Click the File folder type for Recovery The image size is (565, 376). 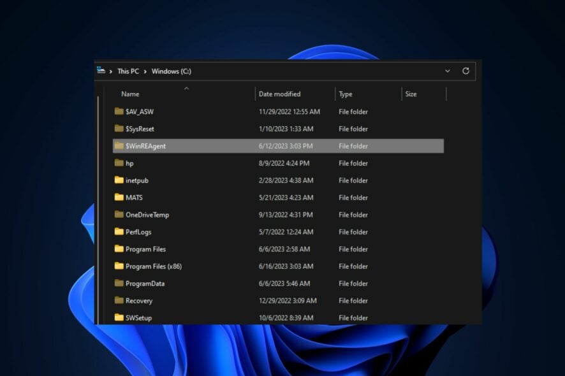pos(353,301)
